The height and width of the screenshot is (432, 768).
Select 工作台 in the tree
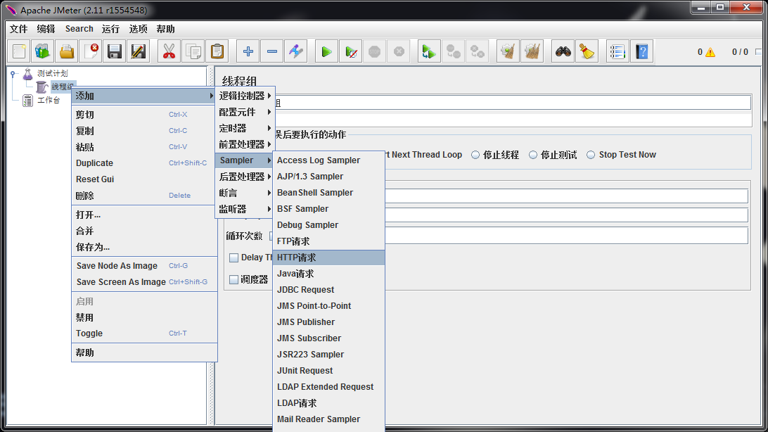pos(49,101)
